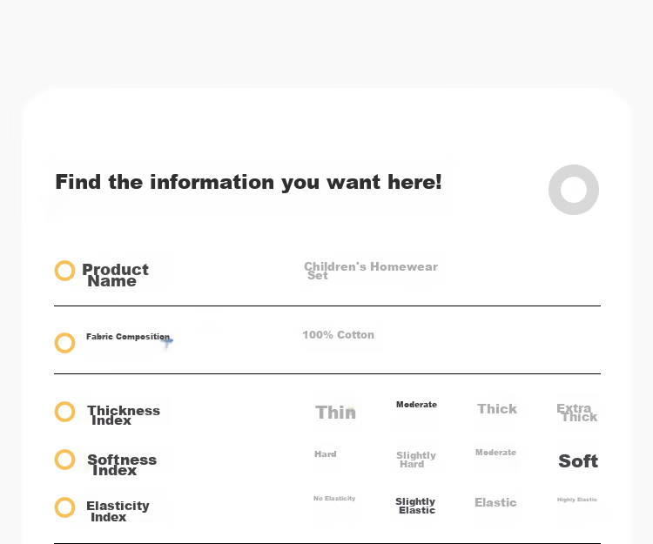Select the Slightly Elastic option

(415, 506)
